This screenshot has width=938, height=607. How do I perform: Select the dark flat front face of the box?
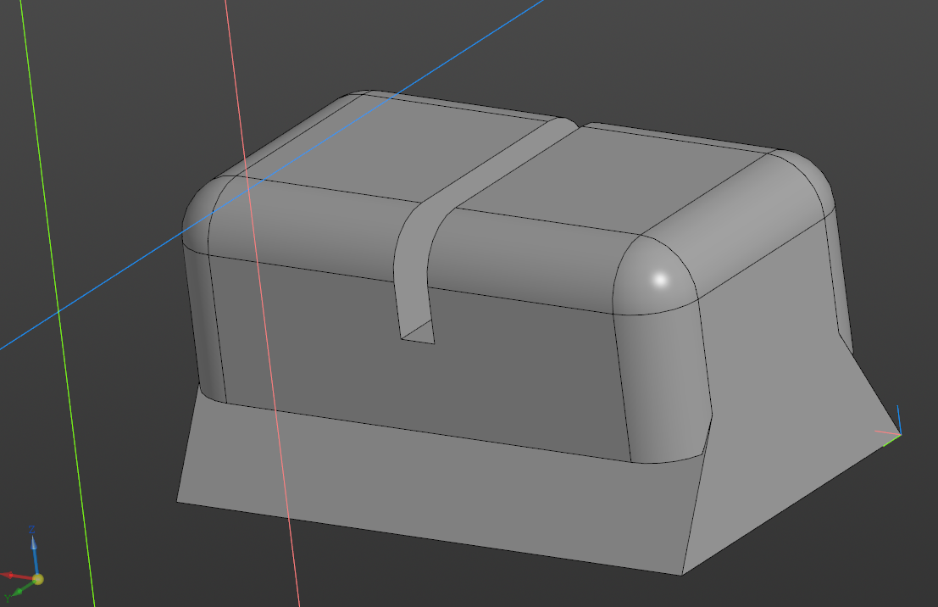pos(419,359)
